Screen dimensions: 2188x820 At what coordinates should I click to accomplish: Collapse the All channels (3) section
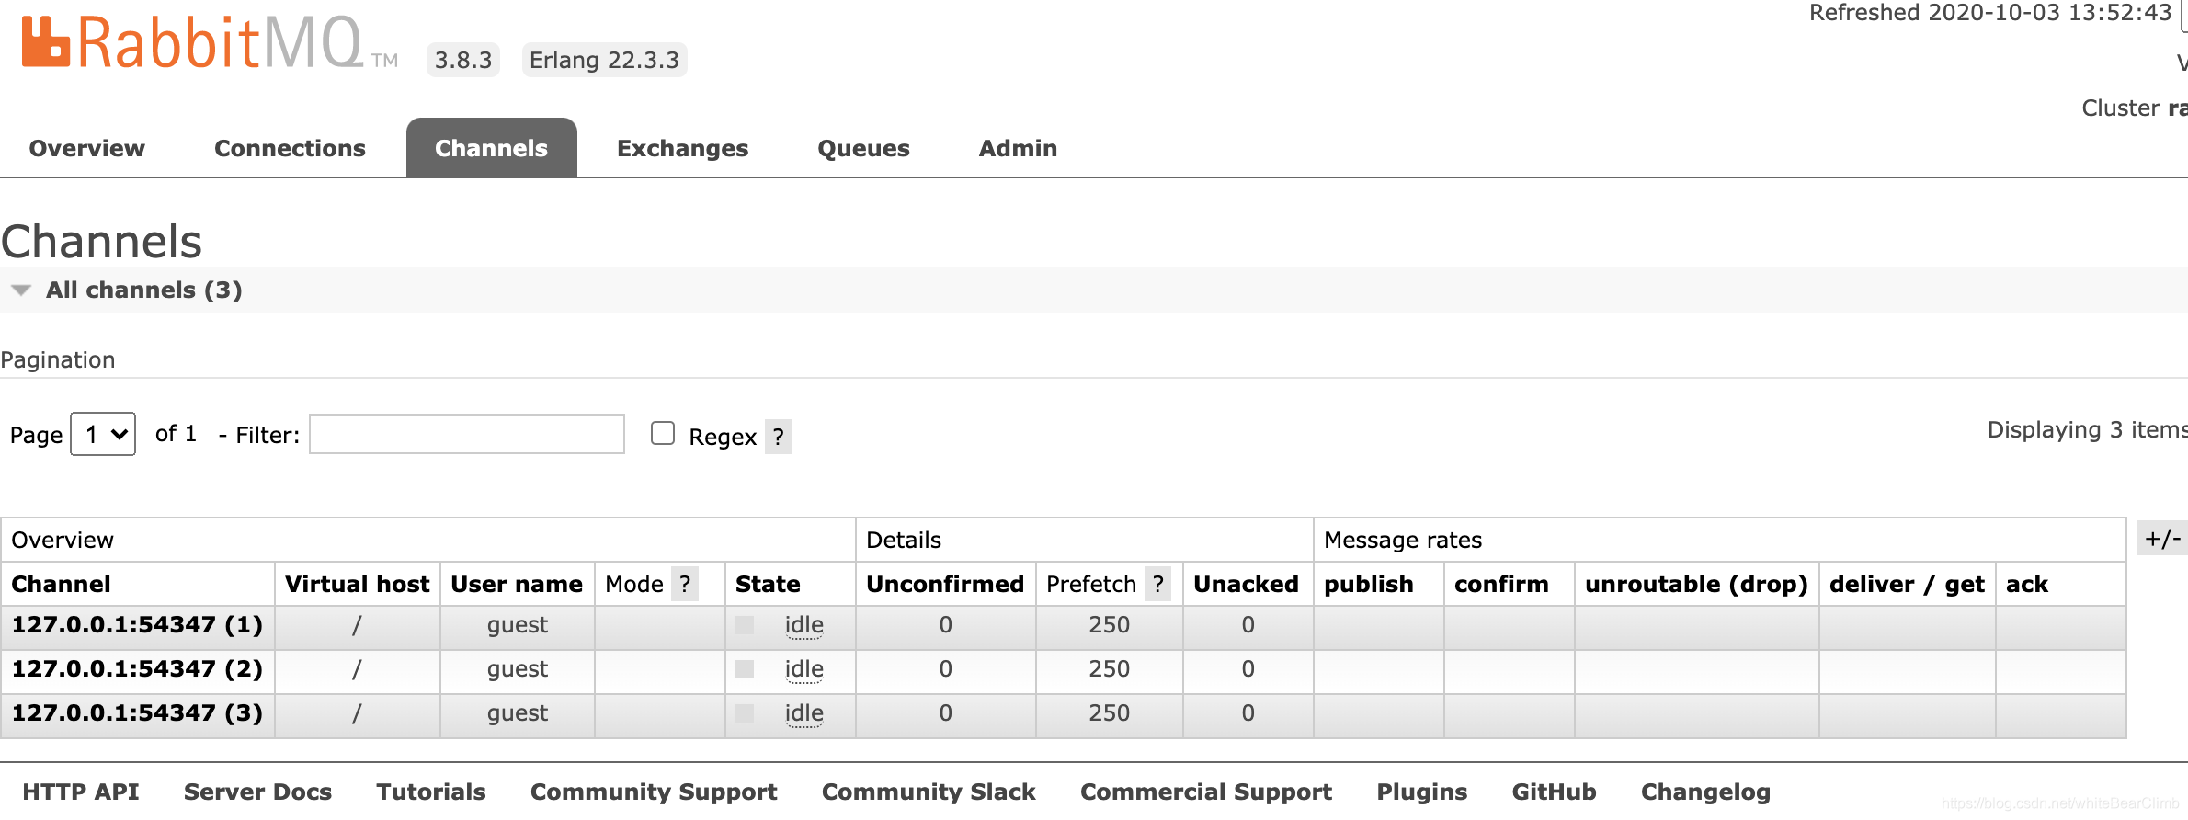point(144,290)
